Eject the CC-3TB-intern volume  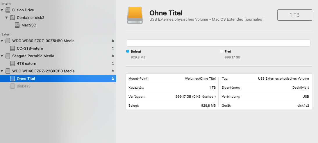(113, 48)
